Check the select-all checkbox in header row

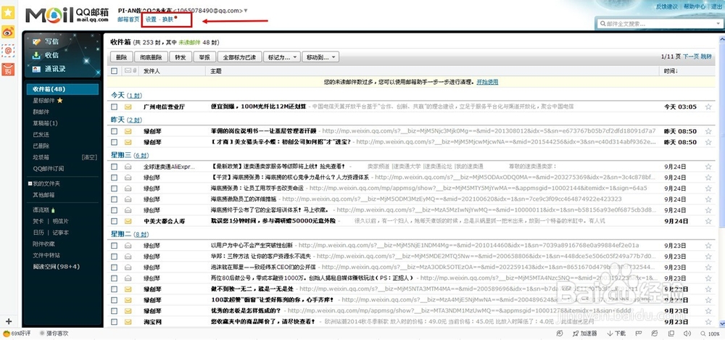point(115,71)
